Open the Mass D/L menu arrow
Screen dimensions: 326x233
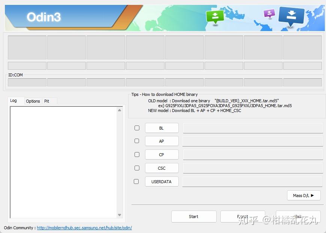(304, 196)
